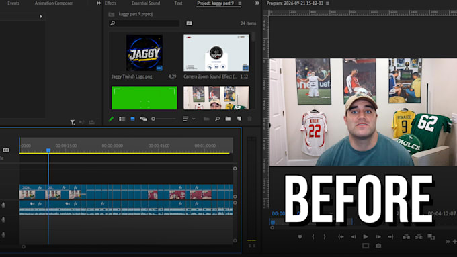Select the webcam footage thumbnail in bin

216,97
